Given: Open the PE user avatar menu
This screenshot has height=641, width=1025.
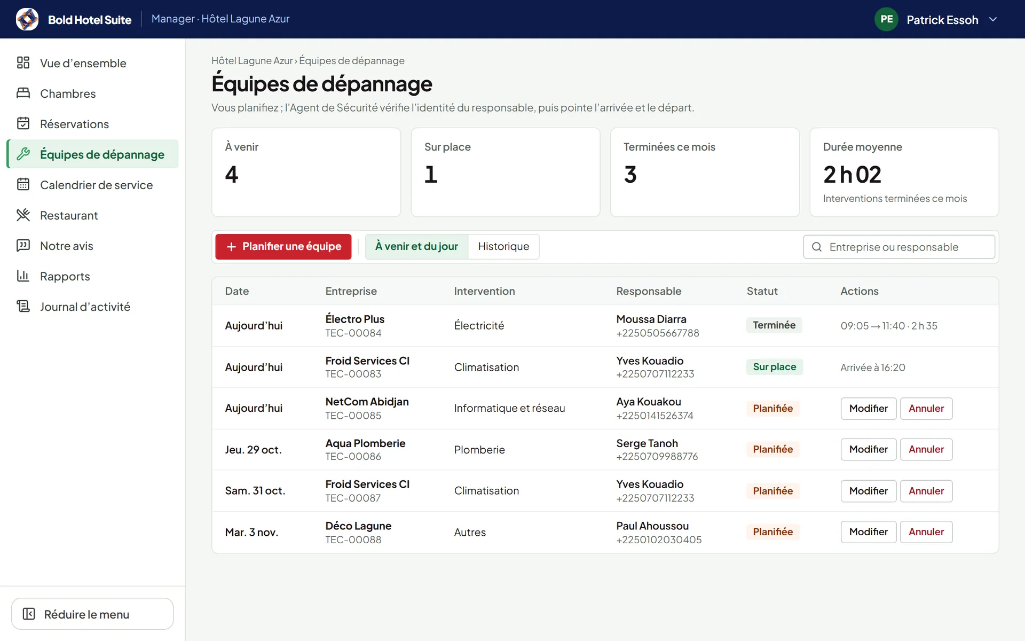Looking at the screenshot, I should (886, 19).
